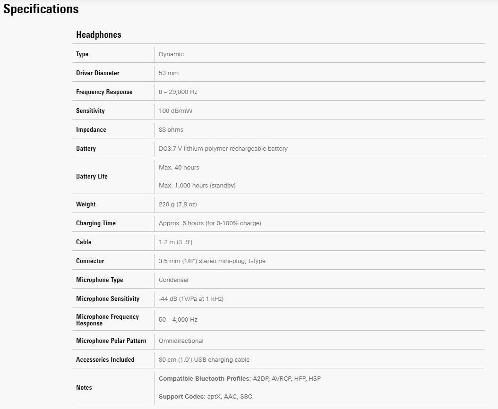Click the Max. 40 hours text
This screenshot has height=409, width=498.
[179, 168]
